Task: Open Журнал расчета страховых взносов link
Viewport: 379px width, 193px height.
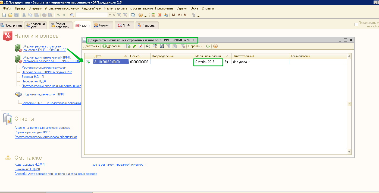Action: click(45, 48)
